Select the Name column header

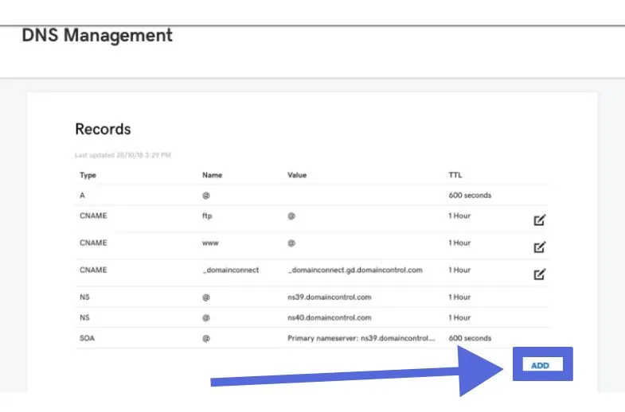point(212,175)
